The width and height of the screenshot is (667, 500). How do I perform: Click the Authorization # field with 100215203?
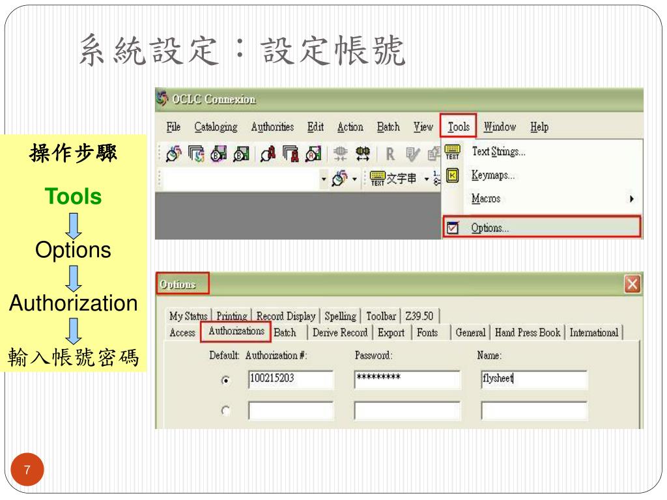point(291,380)
